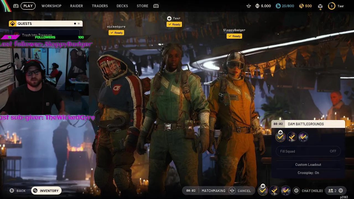Click the coin currency icon beside 5,000

(x=257, y=6)
